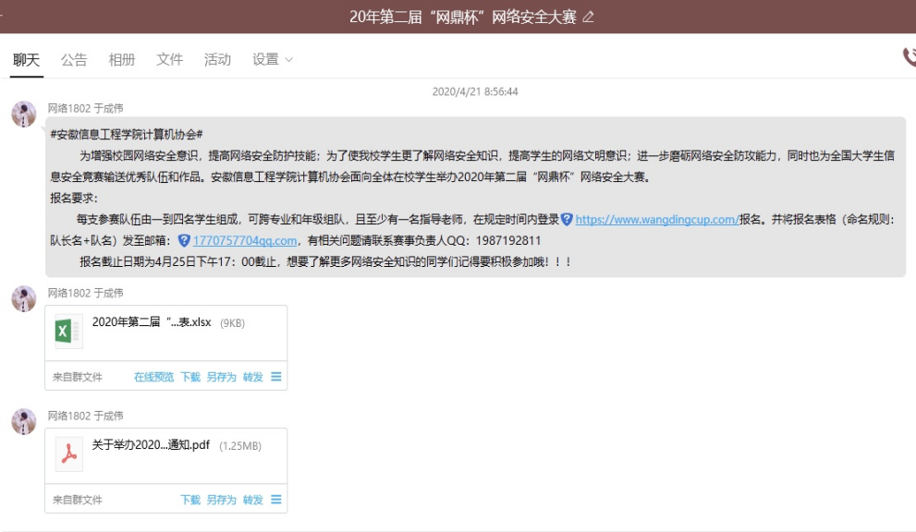Click the pencil icon beside the group title

point(589,18)
